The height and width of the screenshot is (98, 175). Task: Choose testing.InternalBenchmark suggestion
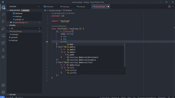95,57
